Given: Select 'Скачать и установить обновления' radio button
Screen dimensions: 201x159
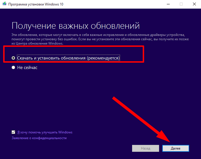Looking at the screenshot, I should click(x=13, y=58).
